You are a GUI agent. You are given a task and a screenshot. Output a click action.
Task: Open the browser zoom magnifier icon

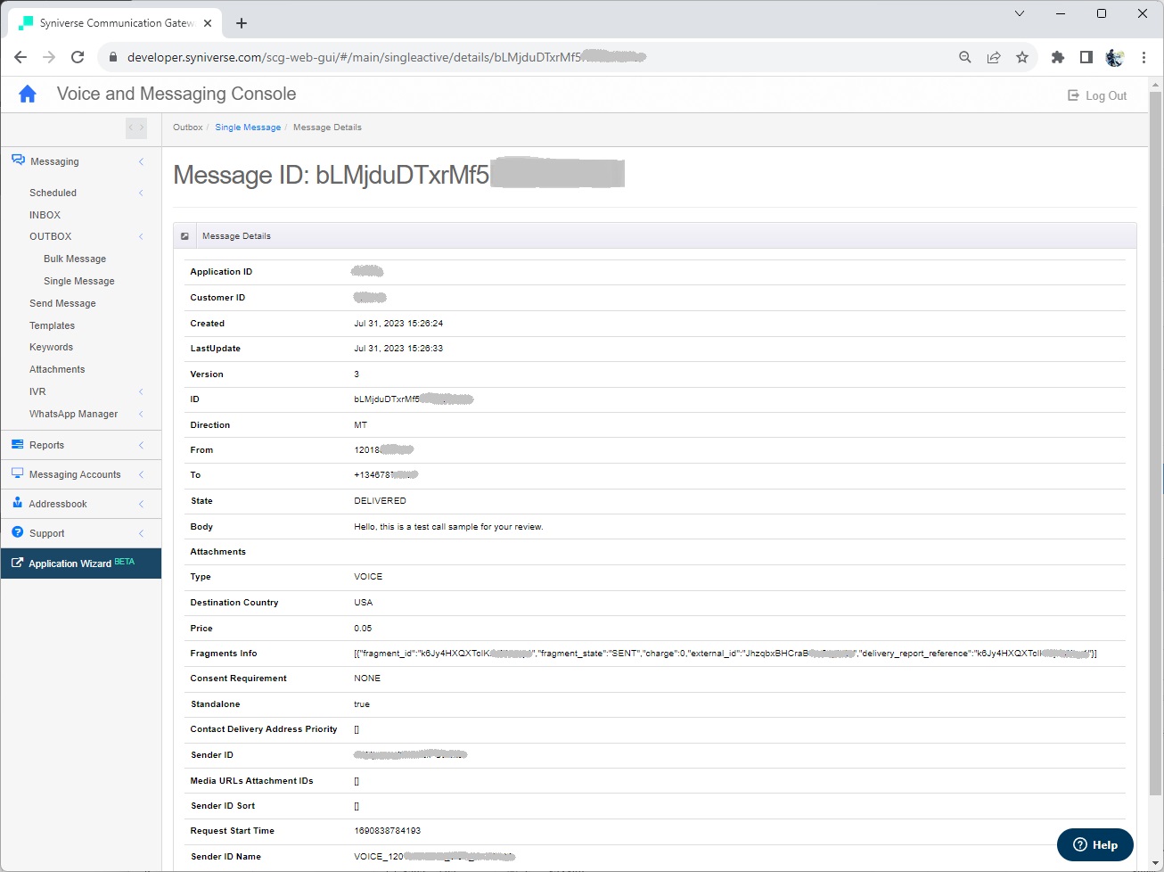(965, 57)
